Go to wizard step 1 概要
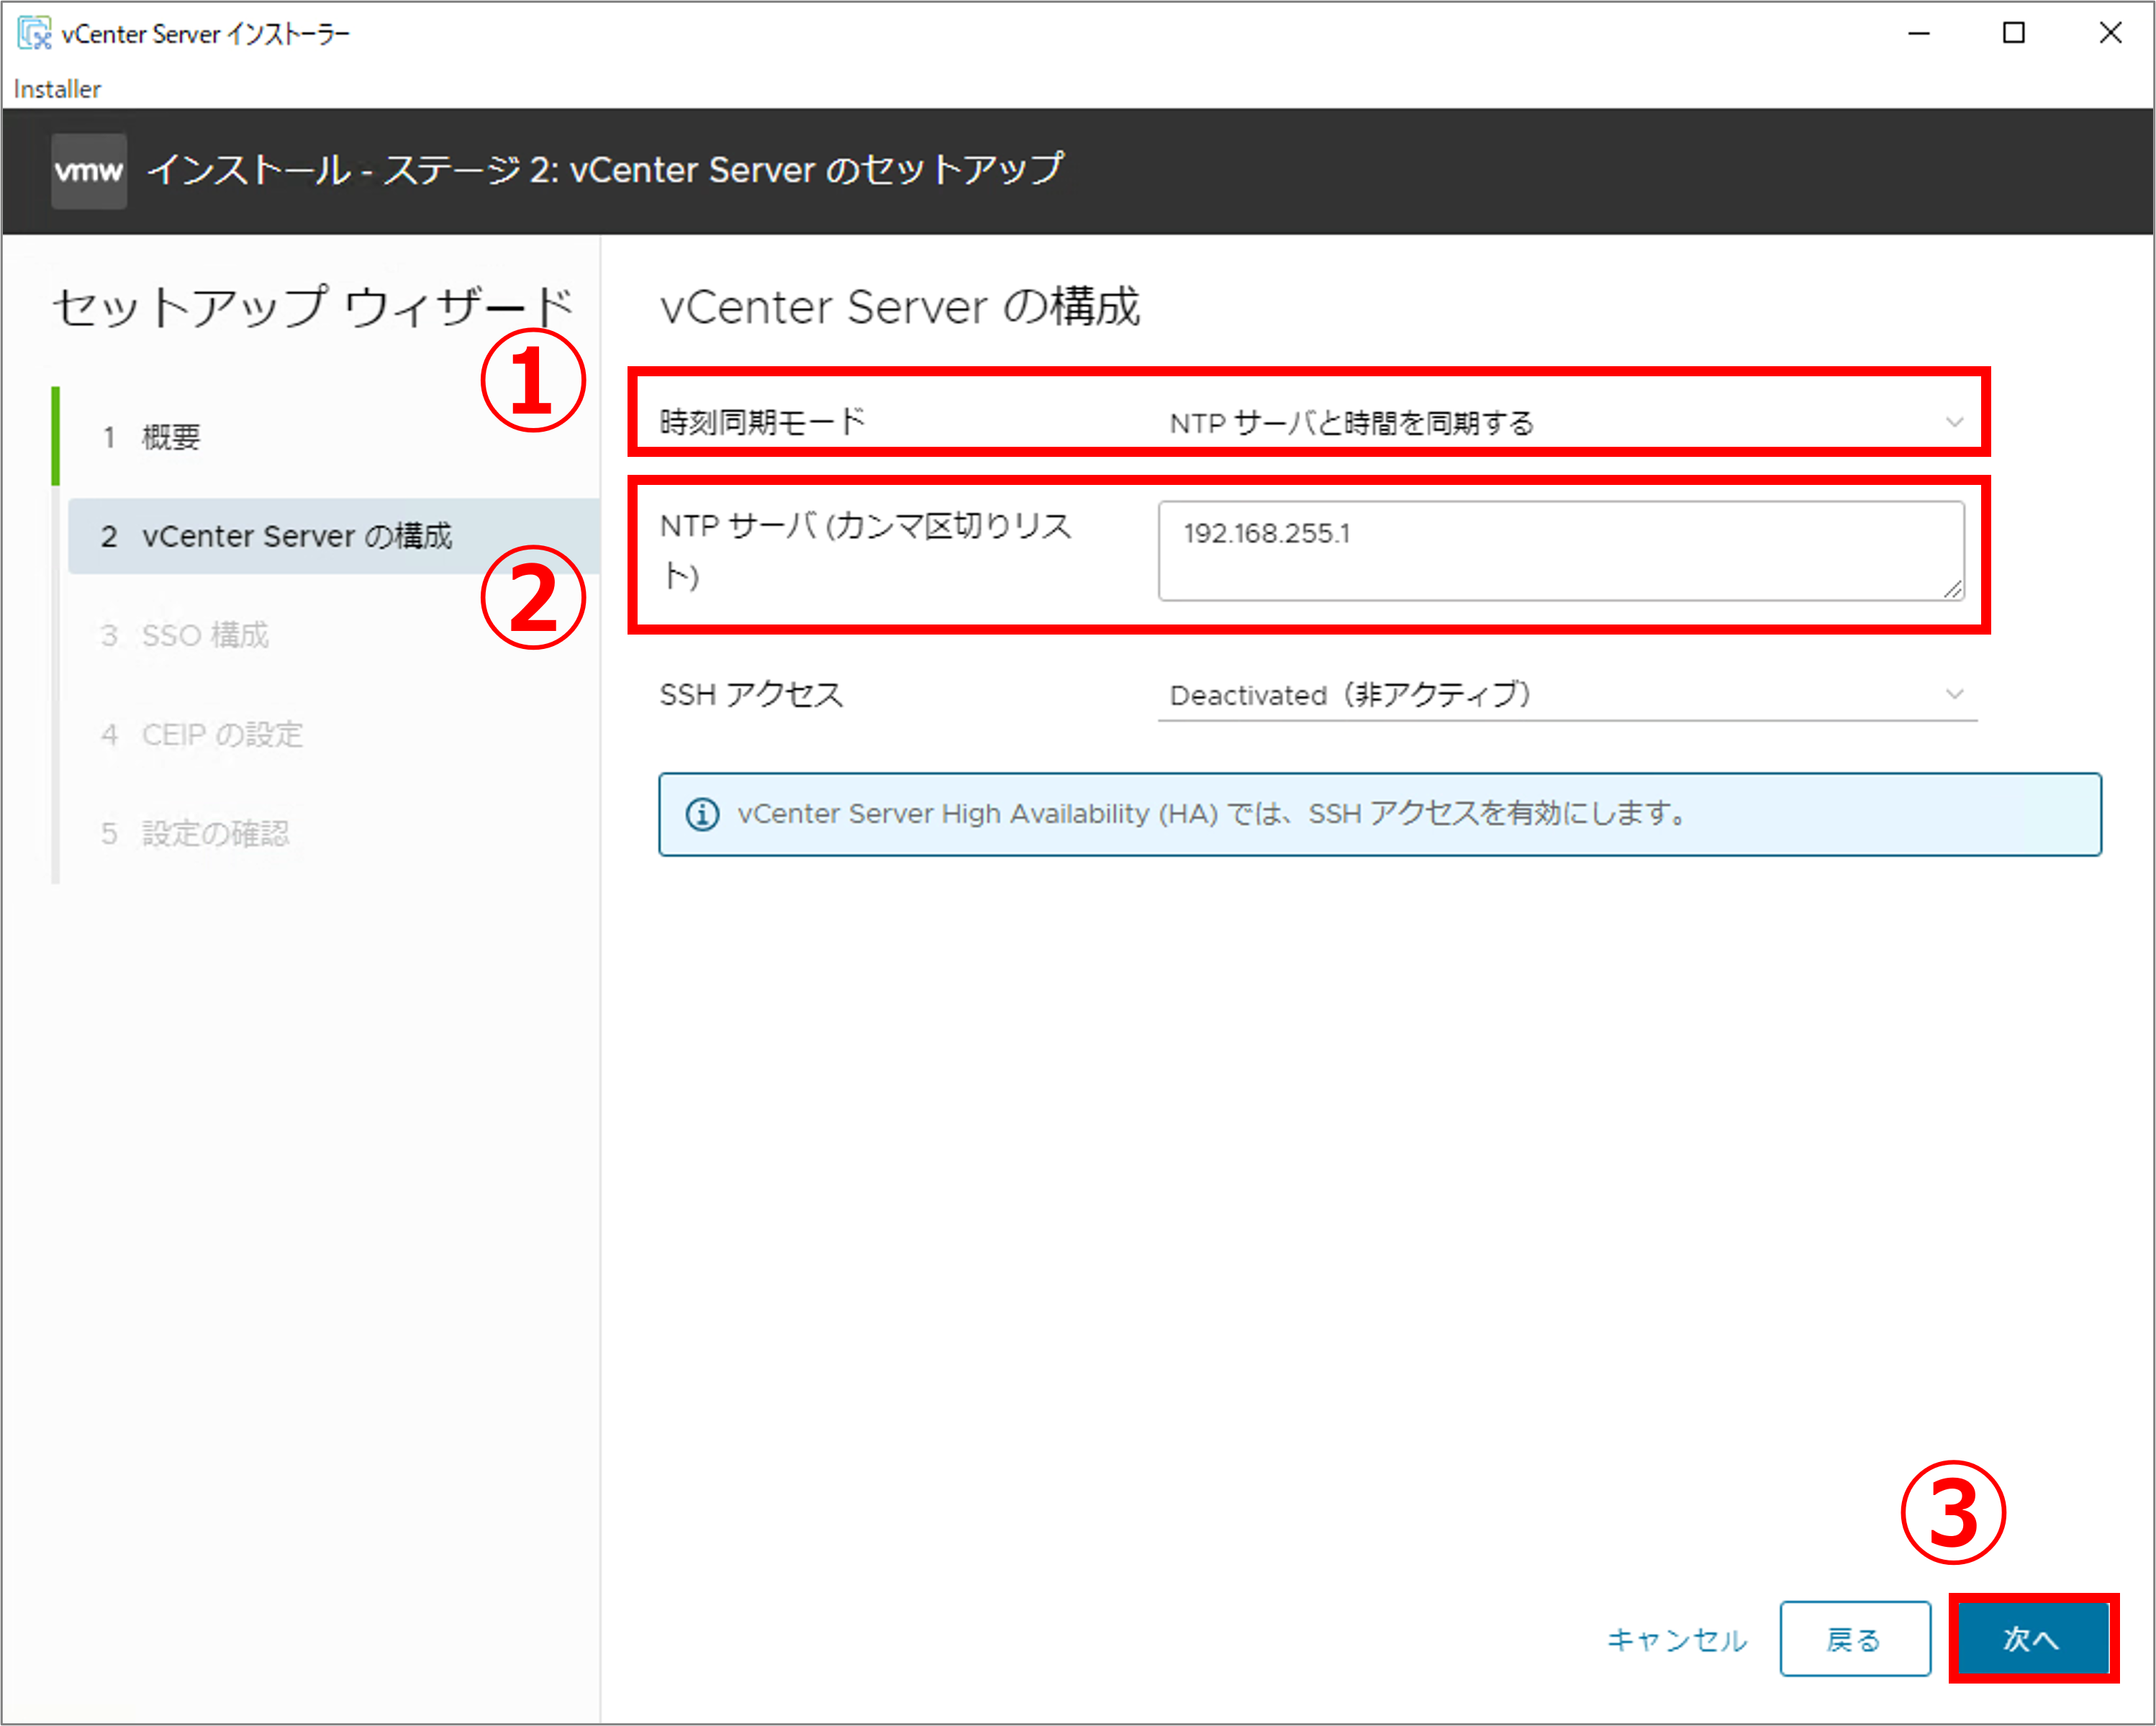 point(170,437)
